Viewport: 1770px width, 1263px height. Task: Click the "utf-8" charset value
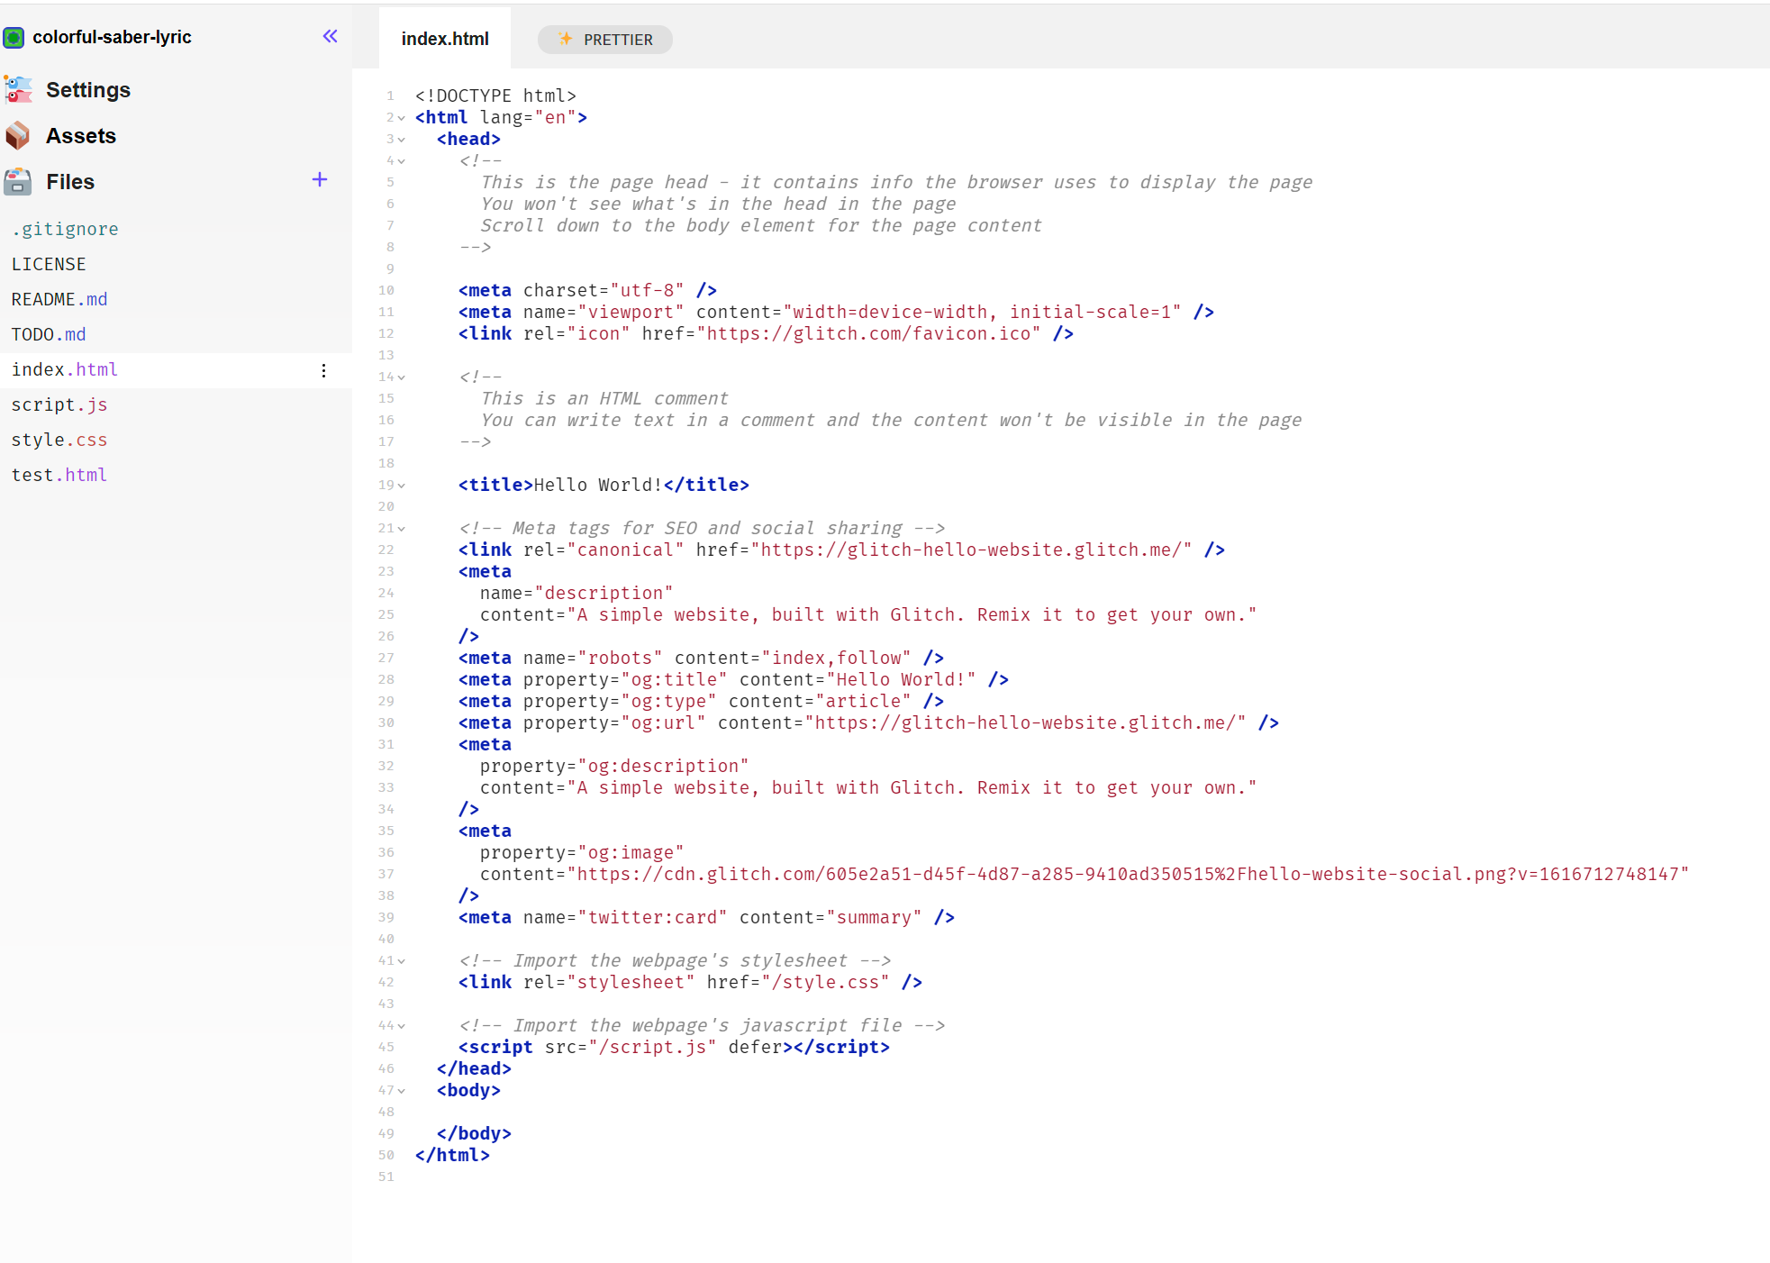pos(647,290)
